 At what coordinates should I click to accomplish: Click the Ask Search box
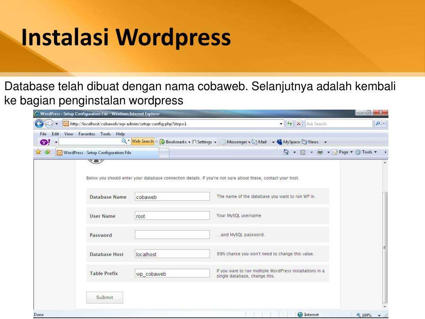[x=339, y=124]
